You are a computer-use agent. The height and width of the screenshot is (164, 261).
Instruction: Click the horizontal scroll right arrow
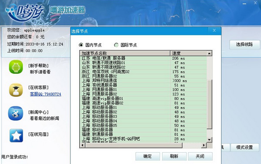click(204, 145)
